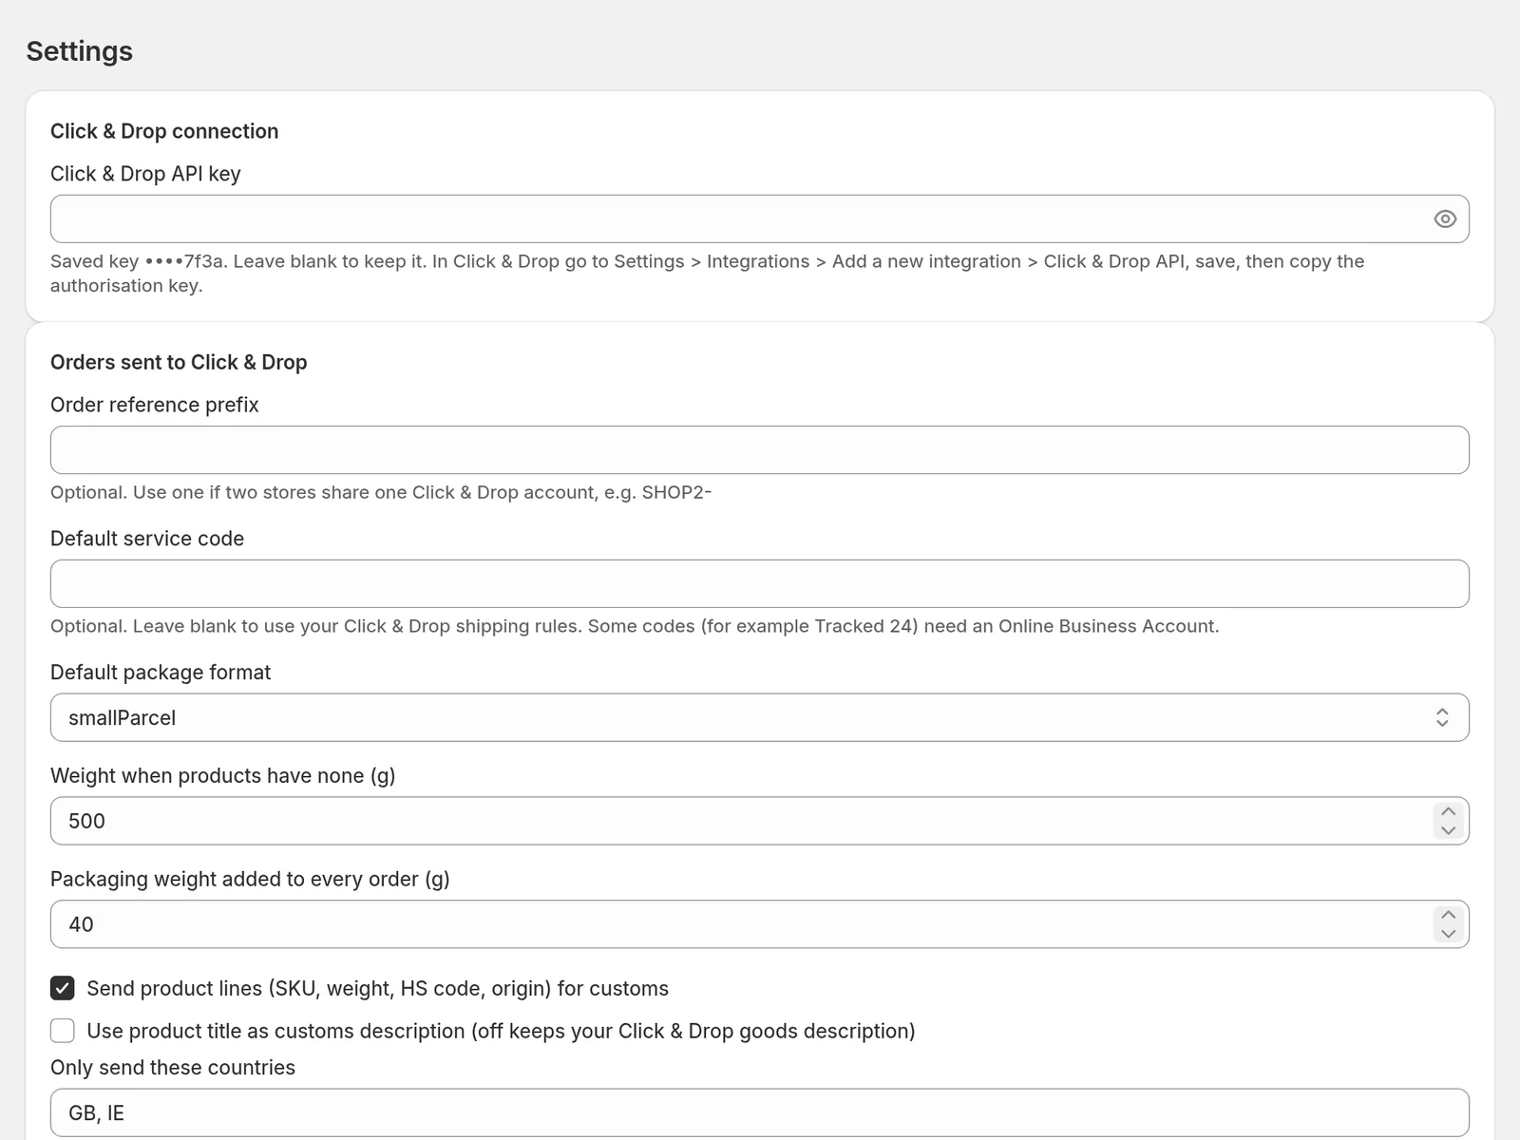
Task: Click the Only send these countries field
Action: click(760, 1113)
